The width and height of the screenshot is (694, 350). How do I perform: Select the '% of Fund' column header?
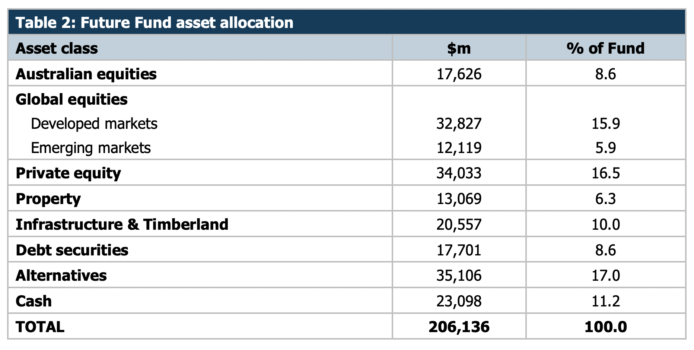click(605, 48)
